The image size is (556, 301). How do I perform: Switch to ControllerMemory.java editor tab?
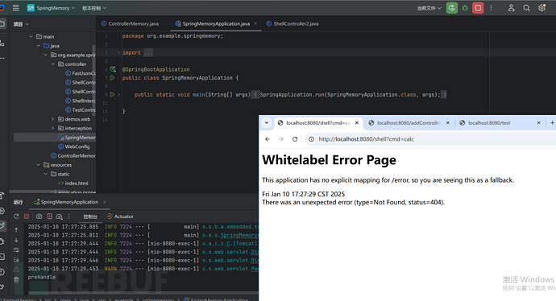pos(130,23)
